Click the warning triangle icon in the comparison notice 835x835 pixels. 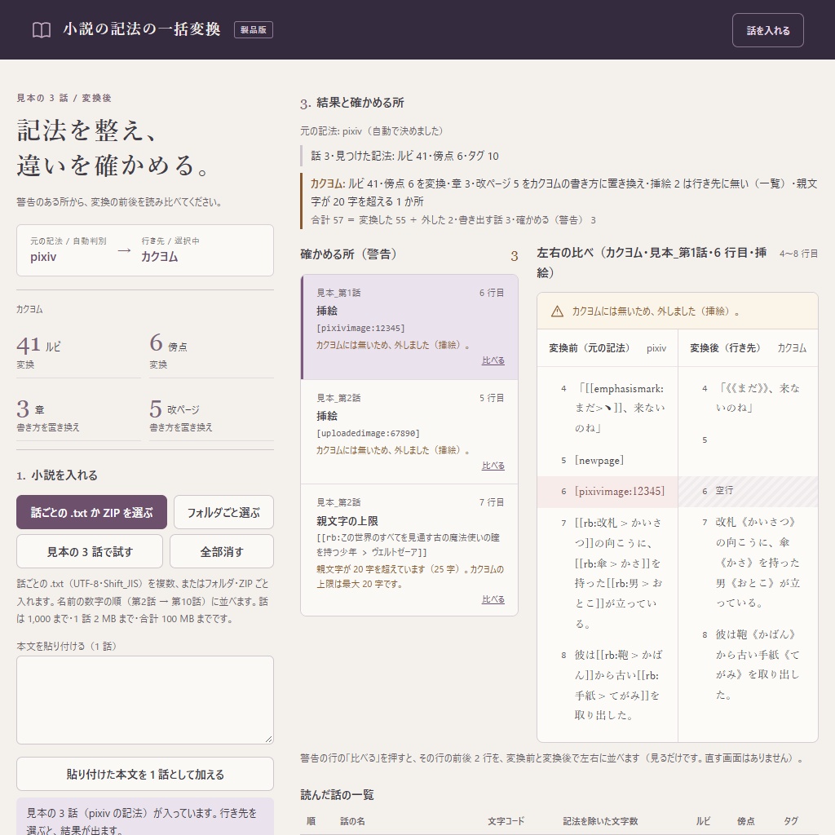(x=557, y=311)
